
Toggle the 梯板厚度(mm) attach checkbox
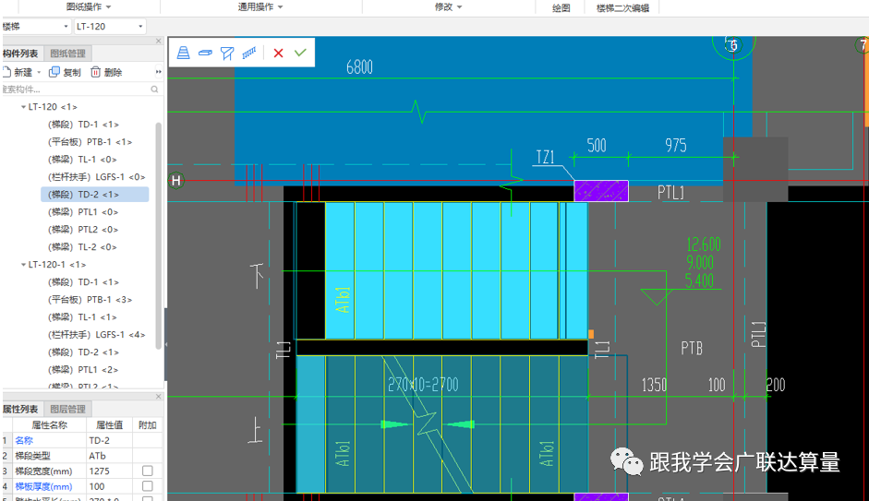click(x=148, y=486)
